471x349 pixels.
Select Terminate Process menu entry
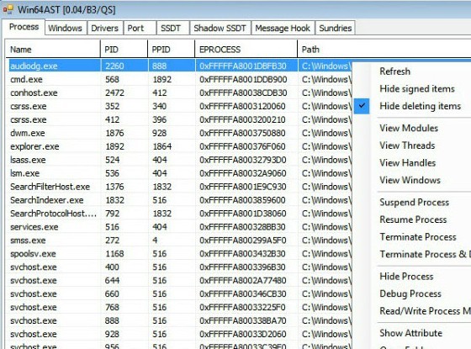(418, 237)
